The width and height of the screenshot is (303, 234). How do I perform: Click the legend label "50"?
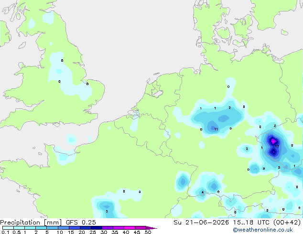click(148, 232)
